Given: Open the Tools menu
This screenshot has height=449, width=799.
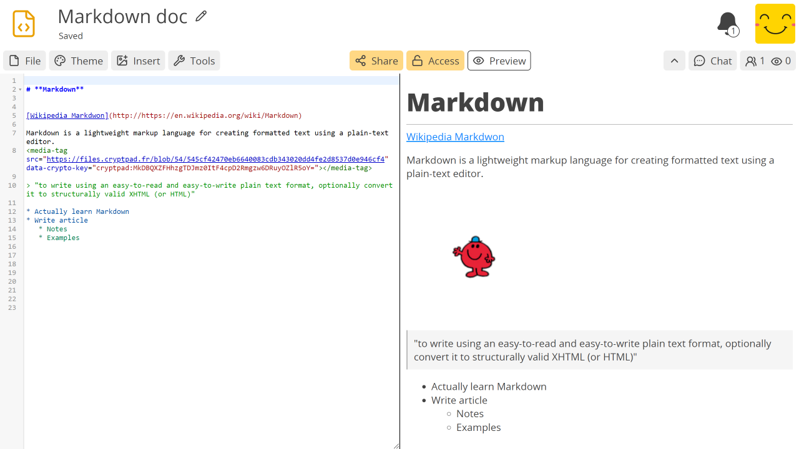Looking at the screenshot, I should tap(194, 60).
